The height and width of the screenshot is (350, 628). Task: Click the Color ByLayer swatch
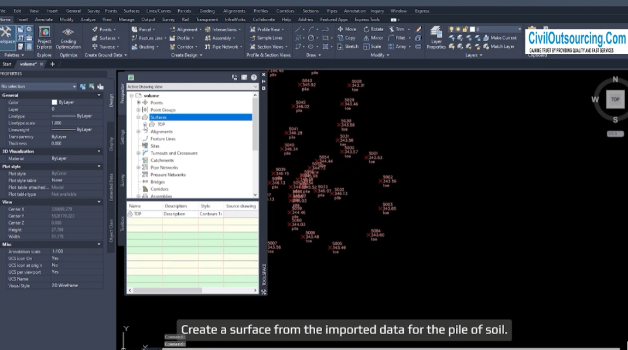click(54, 103)
